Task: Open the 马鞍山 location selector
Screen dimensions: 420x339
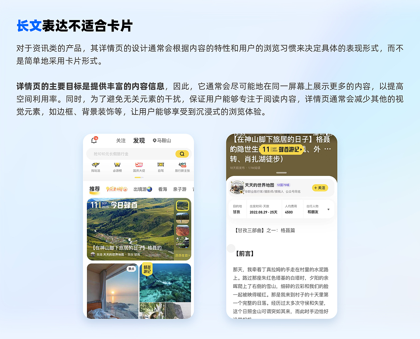Action: (162, 140)
